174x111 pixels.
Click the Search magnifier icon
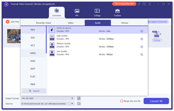(x=30, y=91)
